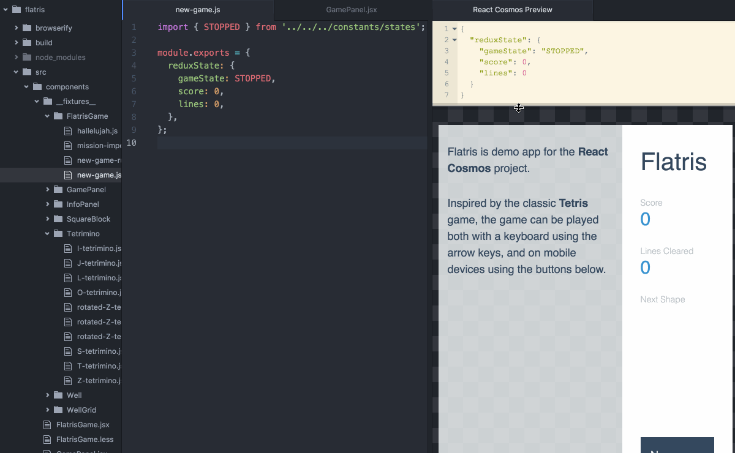Click the Tetrimino folder icon
This screenshot has height=453, width=735.
[x=58, y=234]
